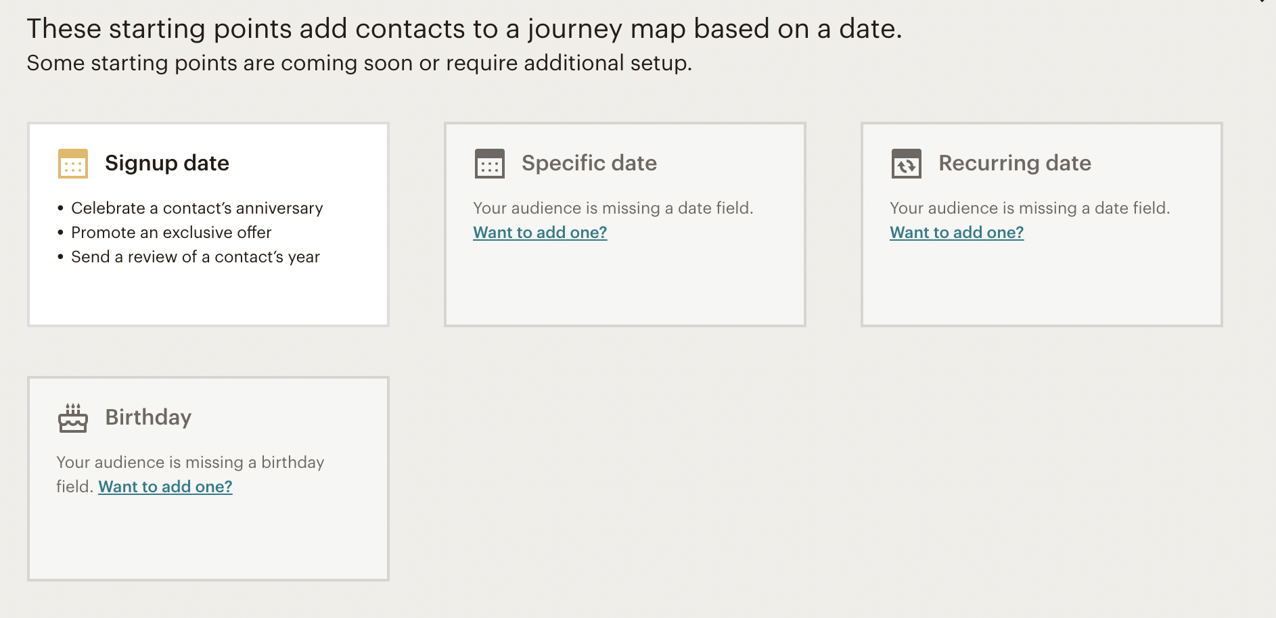Click the yellow Signup date calendar icon
The width and height of the screenshot is (1276, 618).
click(73, 164)
